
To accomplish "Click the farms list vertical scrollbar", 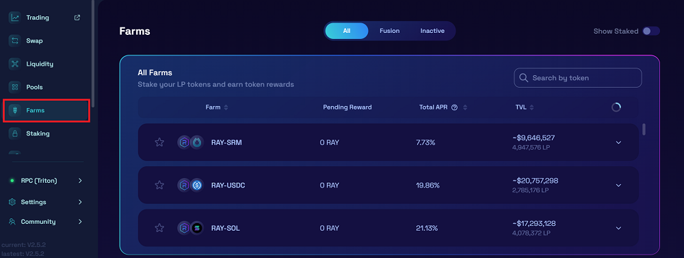I will [x=644, y=129].
